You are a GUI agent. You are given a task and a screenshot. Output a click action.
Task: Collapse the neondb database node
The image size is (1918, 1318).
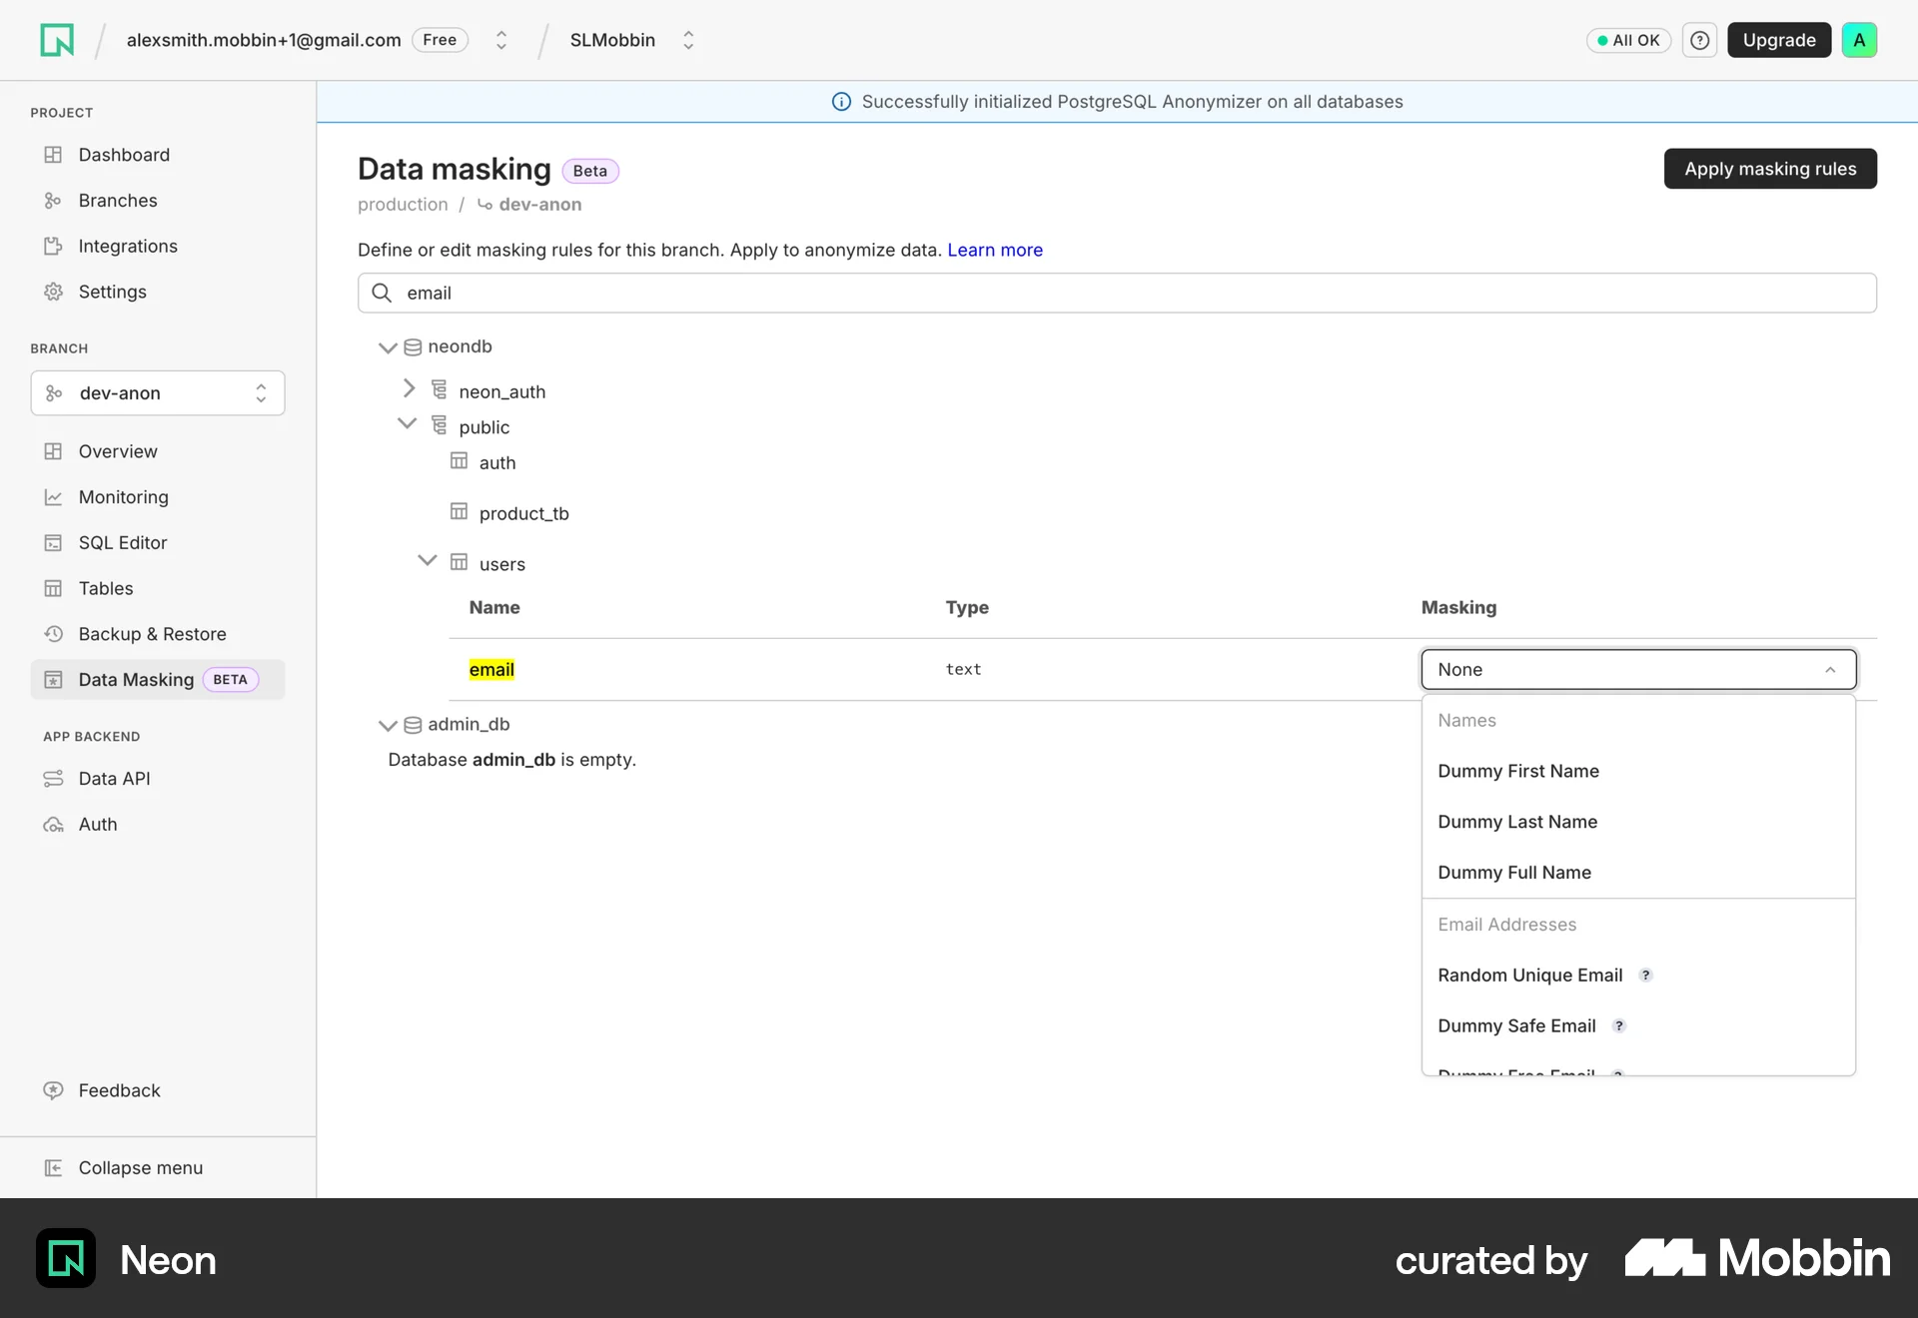point(388,347)
